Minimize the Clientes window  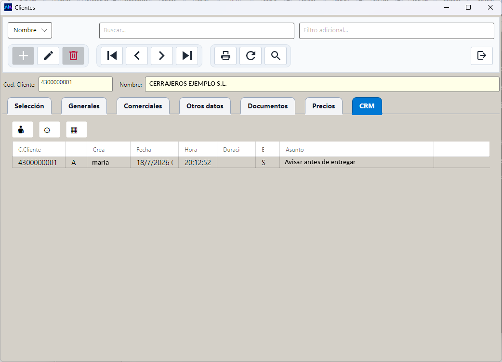(447, 7)
